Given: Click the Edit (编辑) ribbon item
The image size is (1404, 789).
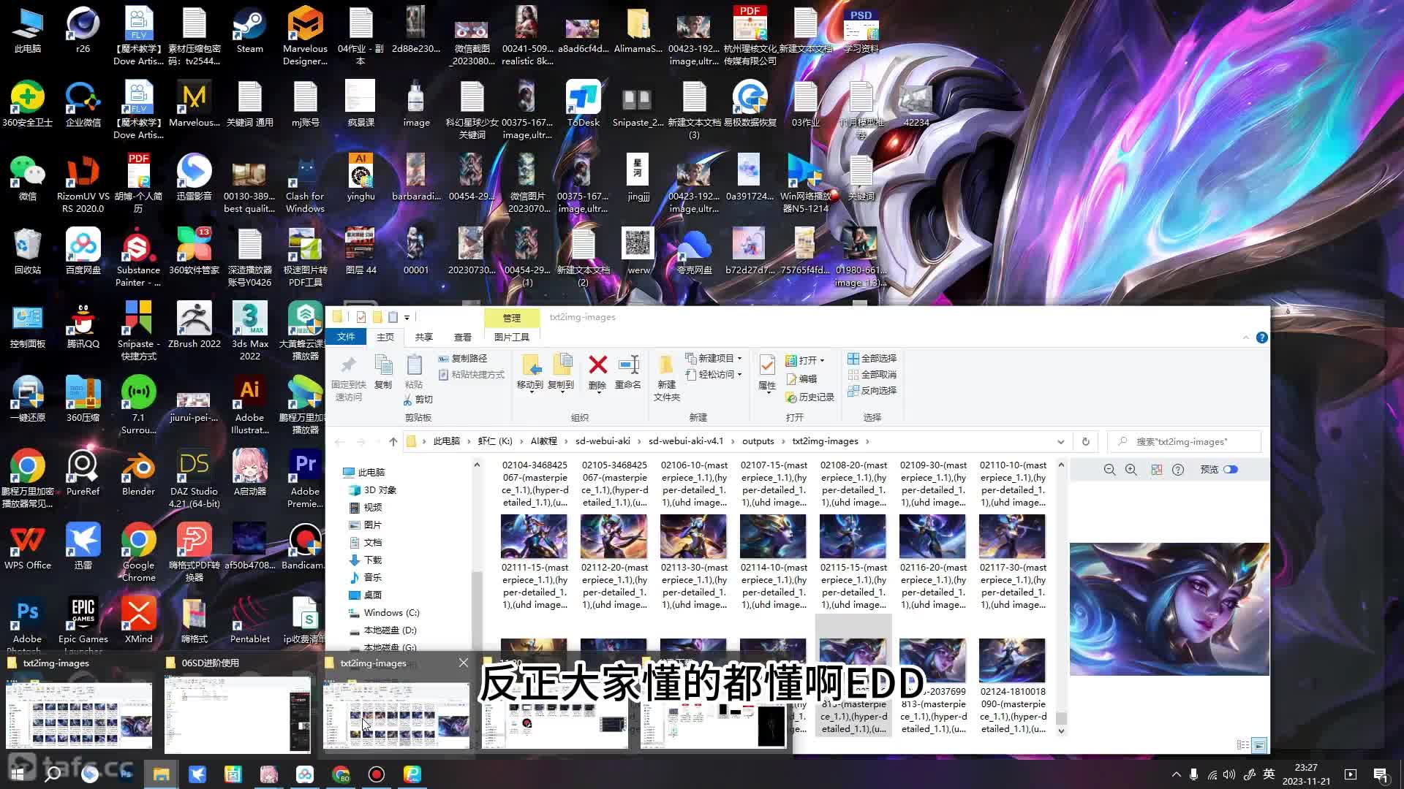Looking at the screenshot, I should point(801,379).
